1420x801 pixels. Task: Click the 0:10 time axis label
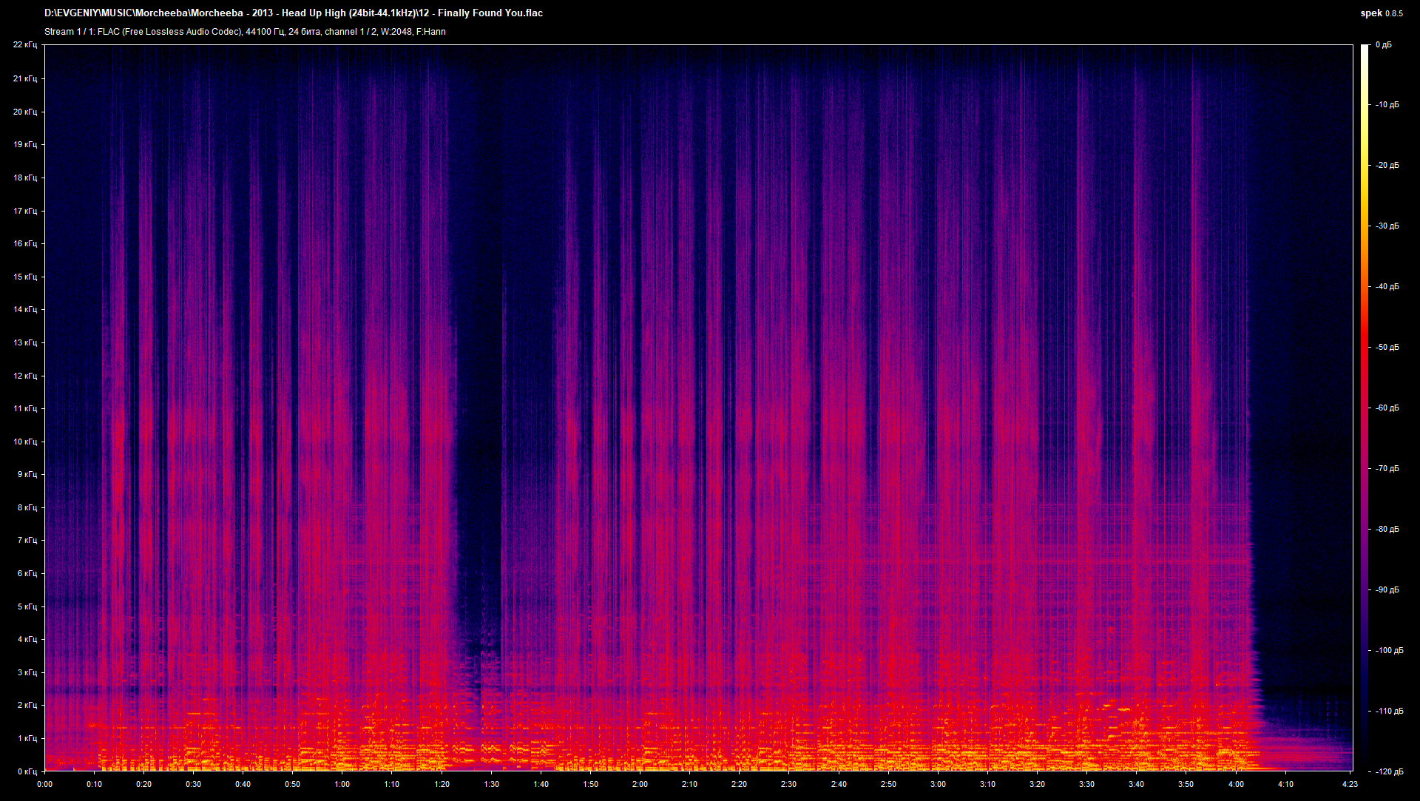click(x=94, y=785)
